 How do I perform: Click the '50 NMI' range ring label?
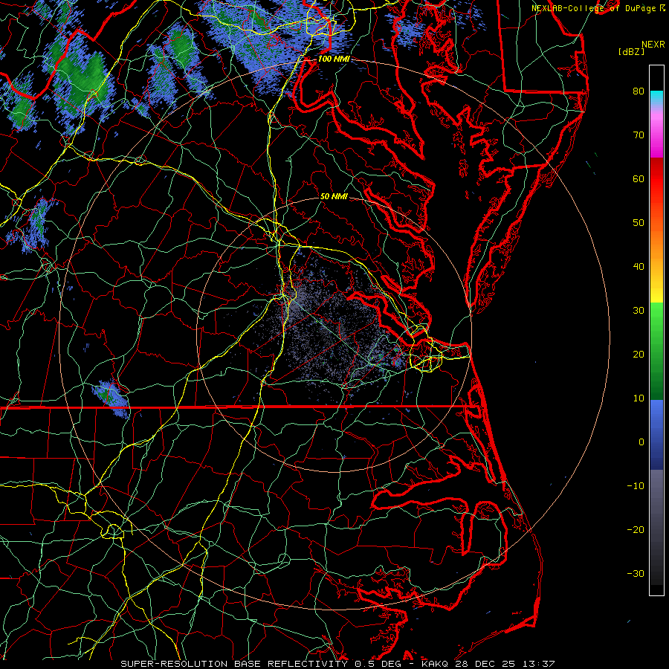click(334, 196)
